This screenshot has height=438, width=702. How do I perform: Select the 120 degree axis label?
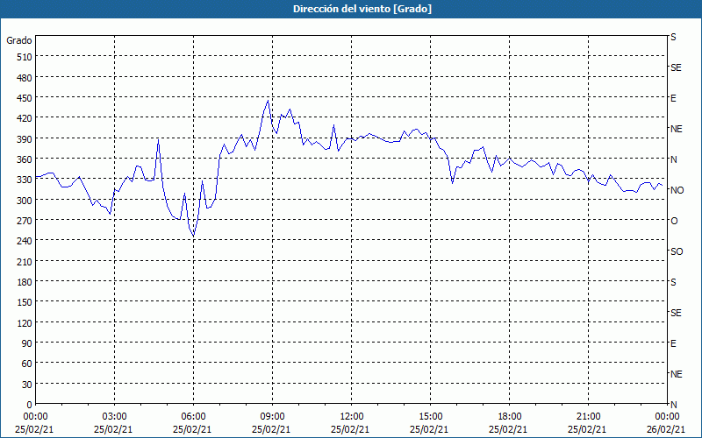(25, 323)
